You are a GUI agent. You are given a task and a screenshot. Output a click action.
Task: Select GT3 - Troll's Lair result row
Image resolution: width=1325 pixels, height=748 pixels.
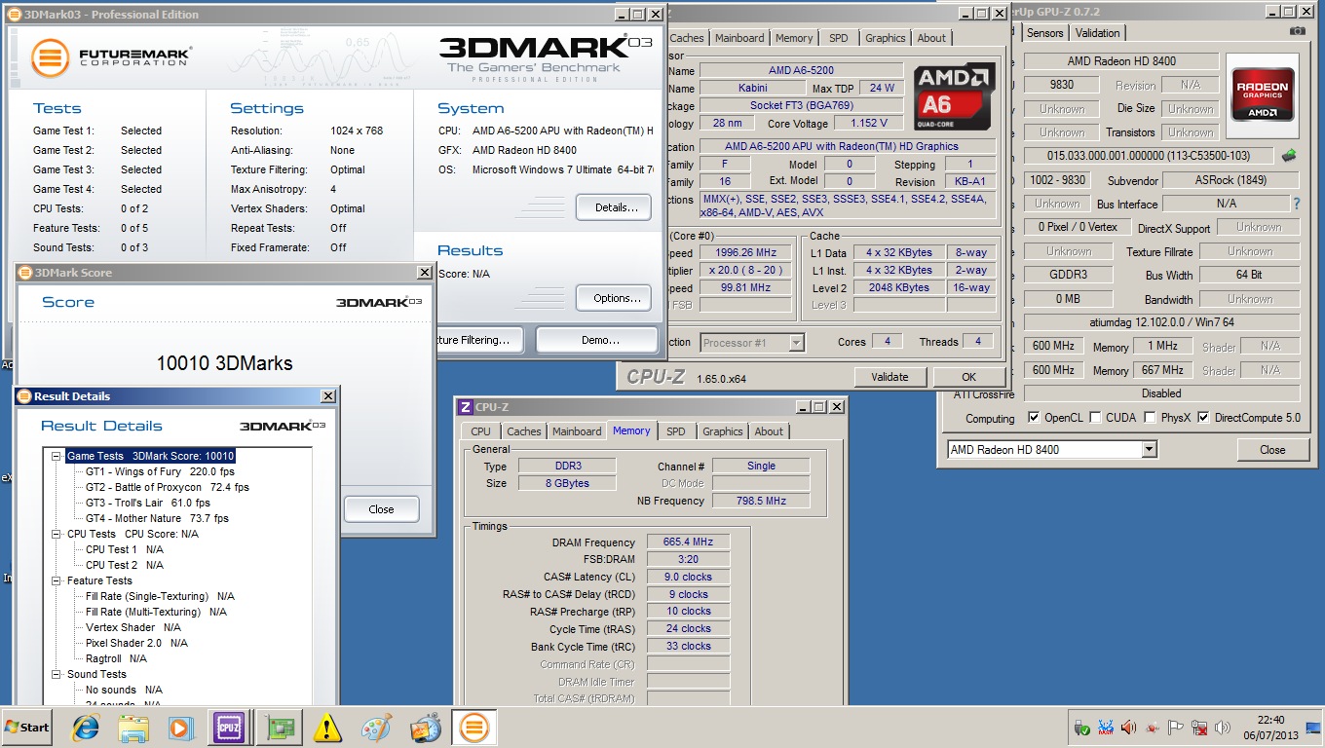(147, 503)
